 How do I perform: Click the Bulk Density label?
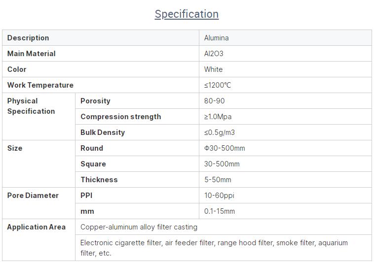coord(103,132)
